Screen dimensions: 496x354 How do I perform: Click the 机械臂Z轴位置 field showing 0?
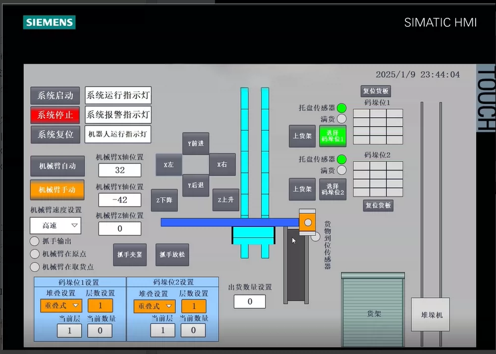[x=120, y=229]
